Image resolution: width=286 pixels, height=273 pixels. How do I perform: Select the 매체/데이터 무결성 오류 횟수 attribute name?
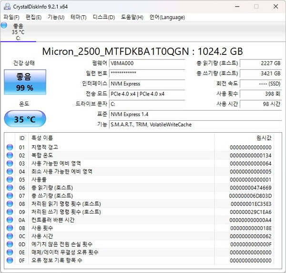(65, 252)
